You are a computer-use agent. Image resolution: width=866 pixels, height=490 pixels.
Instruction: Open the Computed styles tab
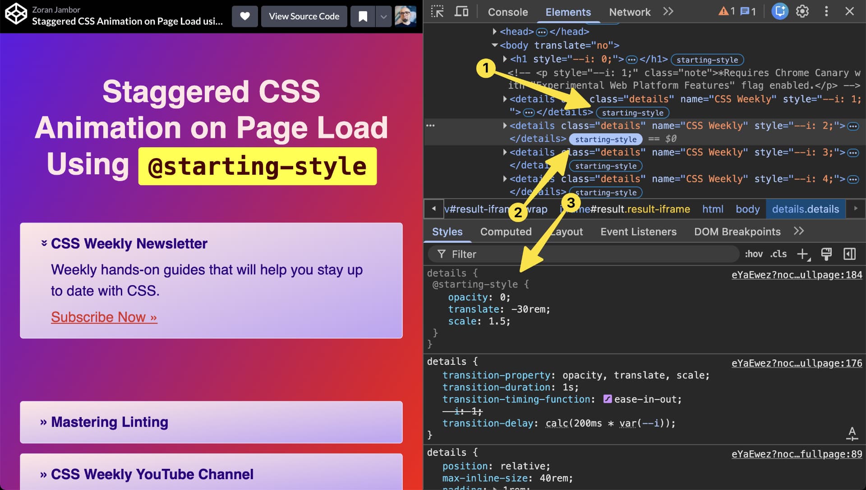506,231
